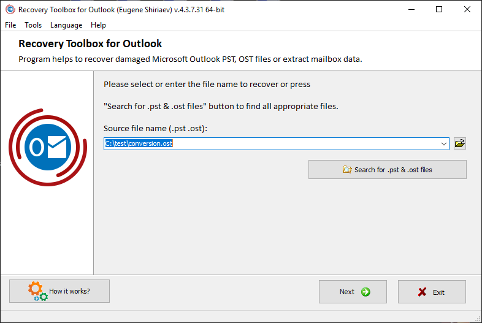
Task: Click the app icon in the title bar
Action: click(x=10, y=10)
